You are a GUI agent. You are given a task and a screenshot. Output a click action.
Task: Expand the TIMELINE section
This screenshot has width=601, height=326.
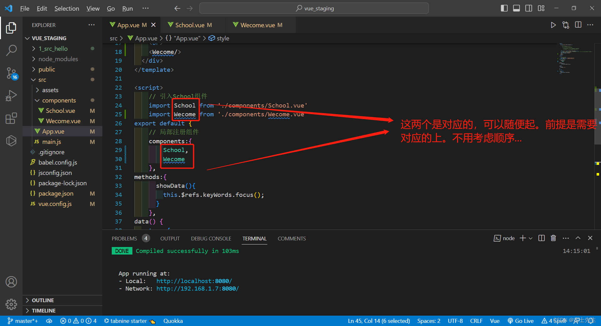[x=63, y=311]
